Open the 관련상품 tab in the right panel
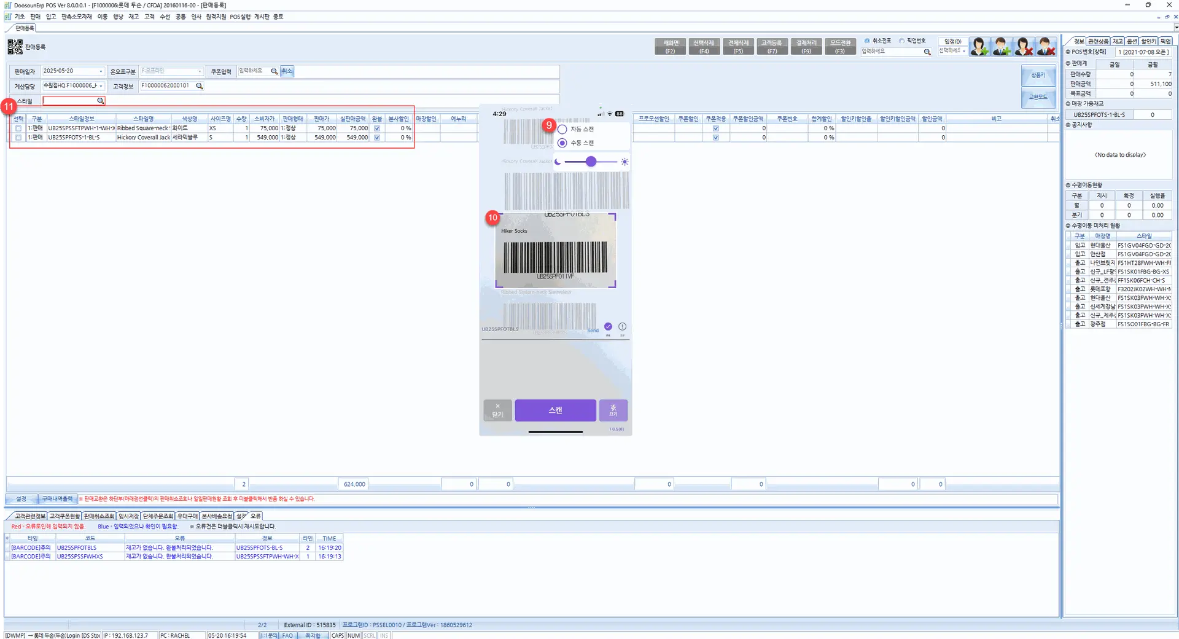Viewport: 1179px width, 639px height. (1099, 41)
